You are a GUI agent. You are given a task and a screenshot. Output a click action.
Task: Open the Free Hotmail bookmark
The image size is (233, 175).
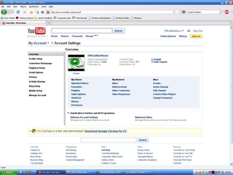(80, 18)
